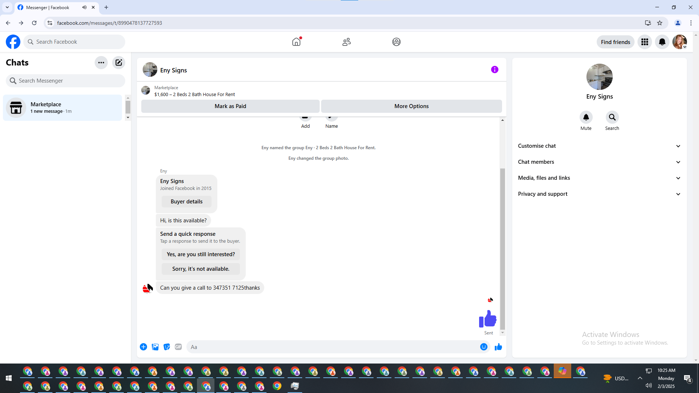Open the taskbar clock and date

pos(666,378)
